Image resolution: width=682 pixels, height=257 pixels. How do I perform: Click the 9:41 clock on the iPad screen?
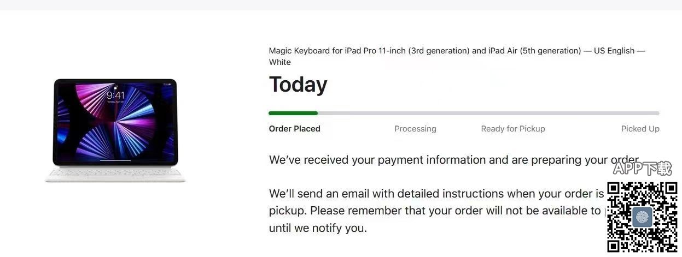point(115,95)
